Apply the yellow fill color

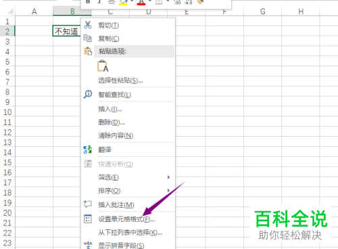coord(123,2)
